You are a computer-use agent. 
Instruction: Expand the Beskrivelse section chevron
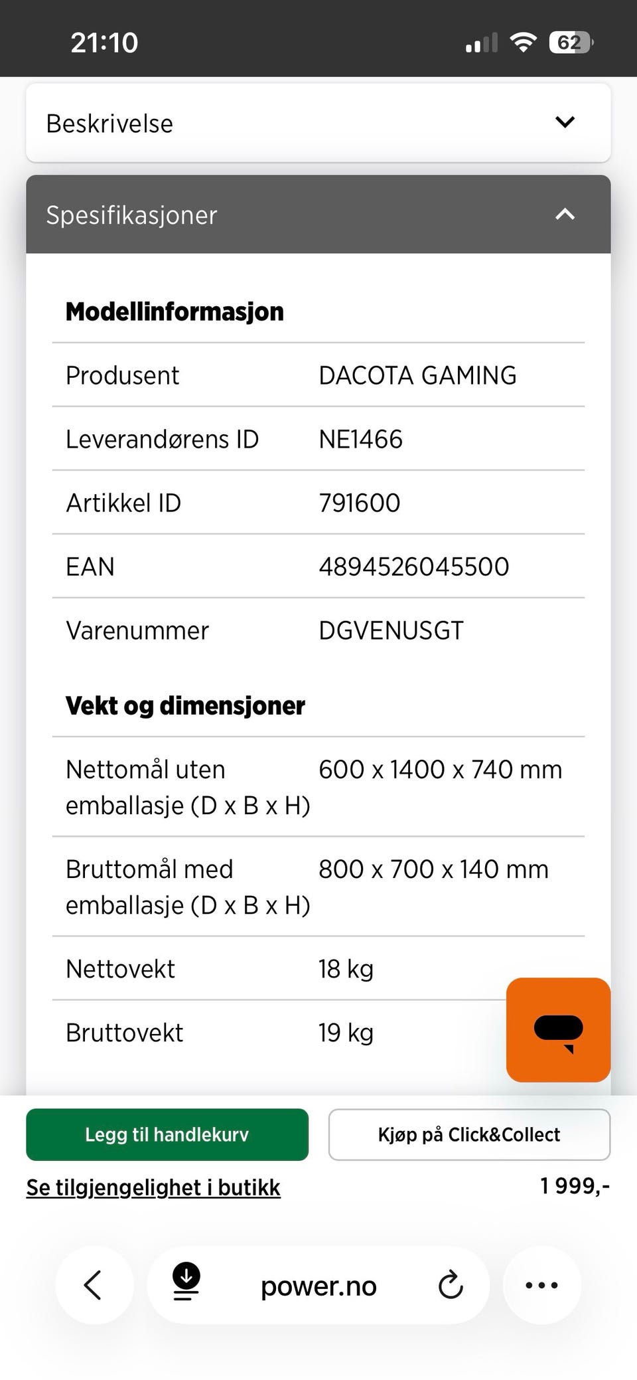point(565,122)
